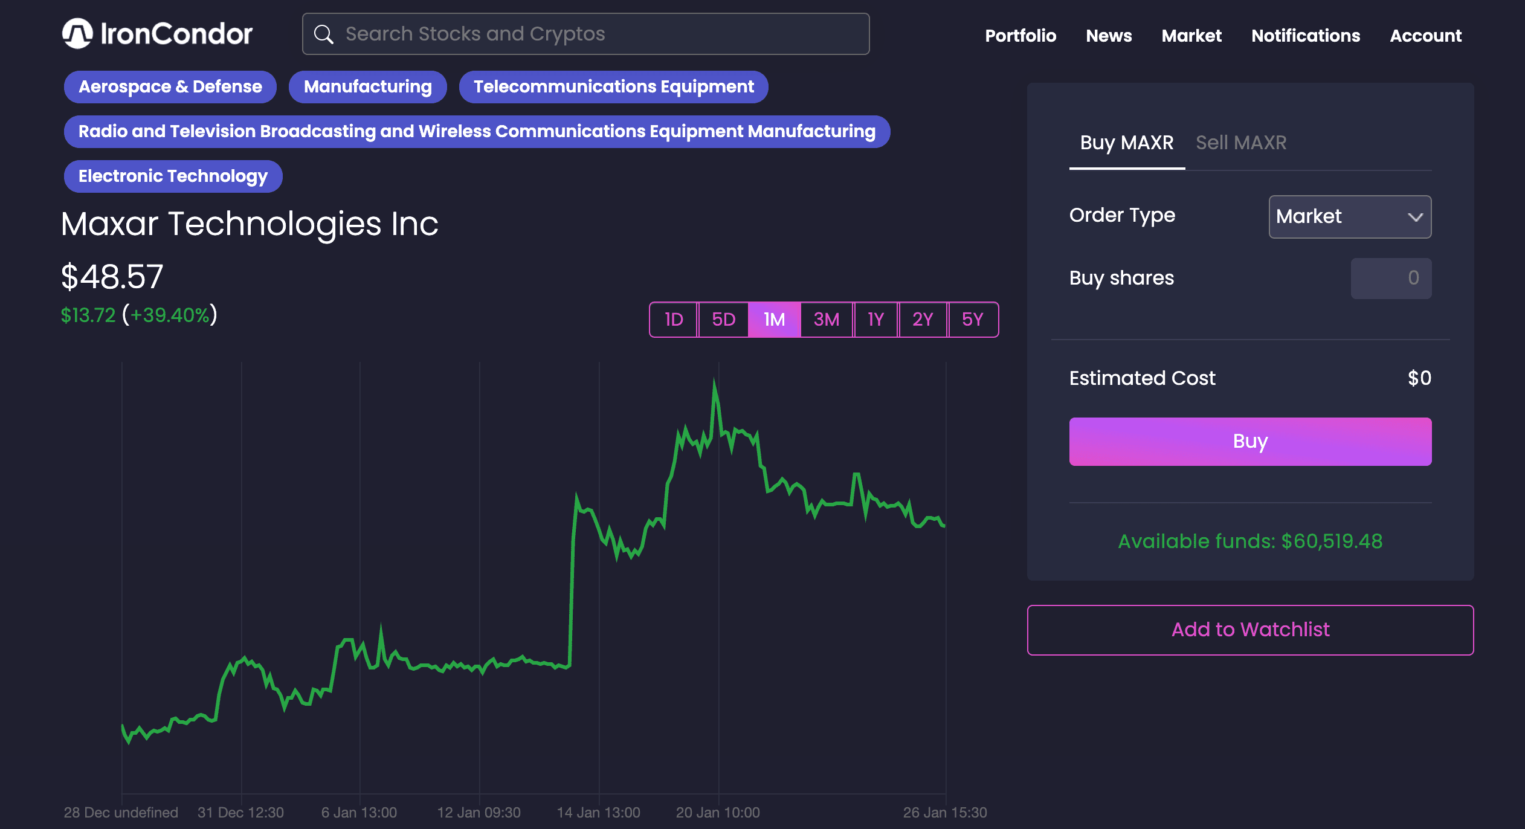The height and width of the screenshot is (829, 1525).
Task: Open the Order Type dropdown chevron
Action: click(1414, 217)
